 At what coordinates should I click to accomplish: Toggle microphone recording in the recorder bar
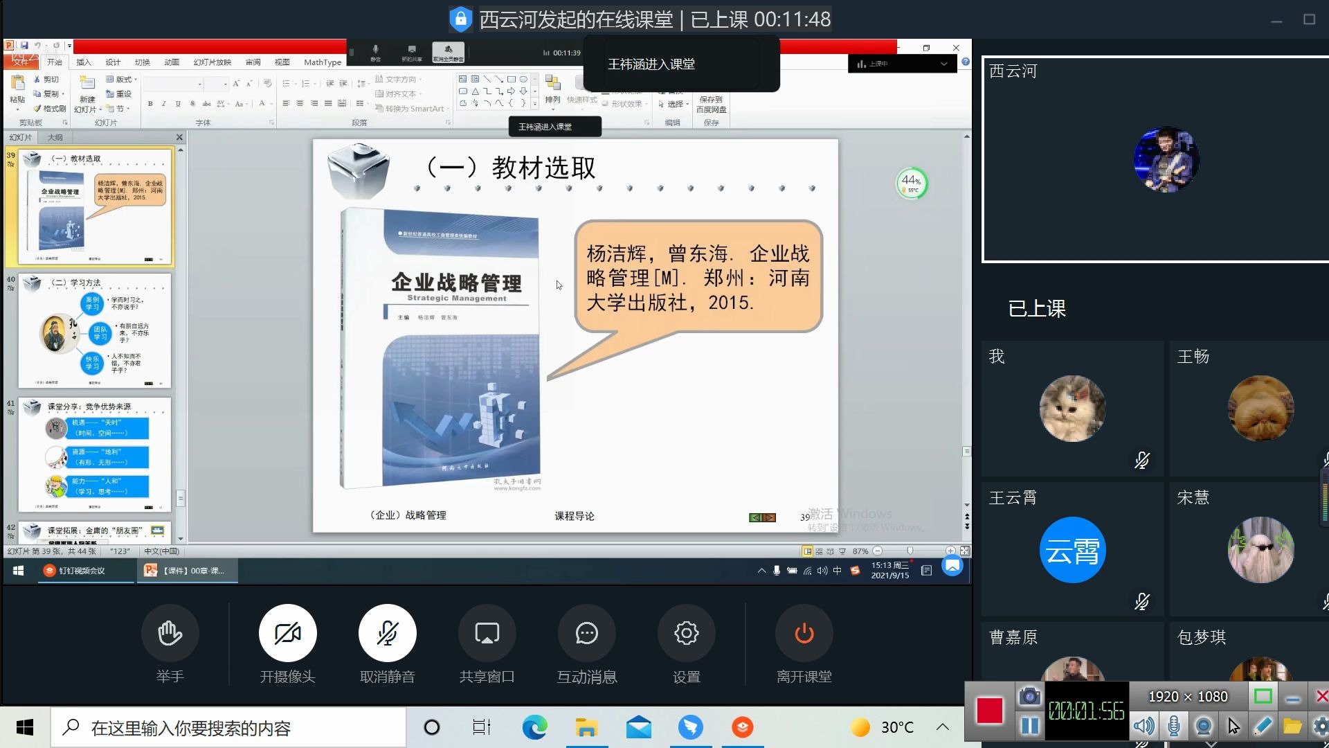point(1174,726)
